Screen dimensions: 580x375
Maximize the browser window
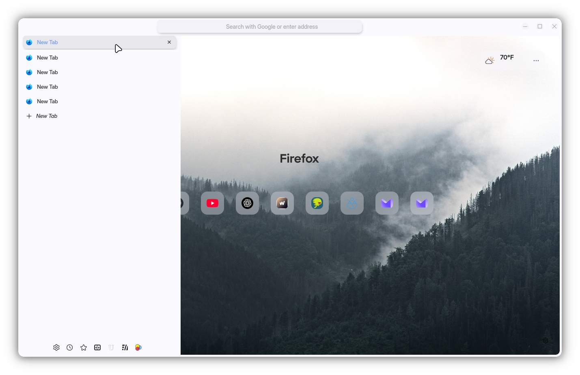click(x=540, y=26)
